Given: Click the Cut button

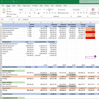Looking at the screenshot, I should 9,9.
